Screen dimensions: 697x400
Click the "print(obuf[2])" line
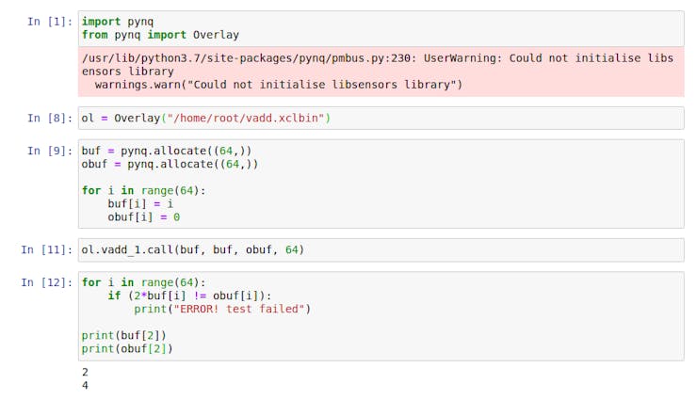point(127,349)
